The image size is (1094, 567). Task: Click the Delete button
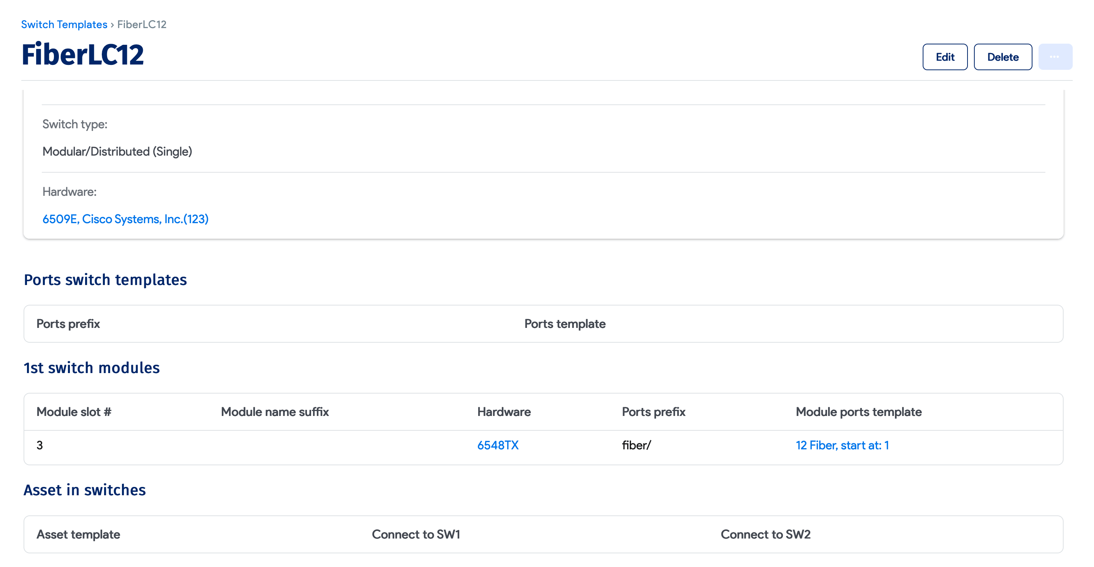point(1002,57)
